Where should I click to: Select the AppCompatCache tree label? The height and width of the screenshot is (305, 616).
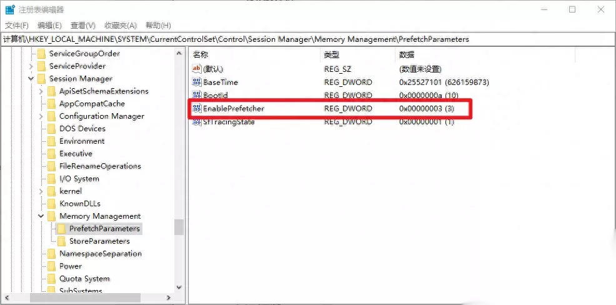click(92, 104)
